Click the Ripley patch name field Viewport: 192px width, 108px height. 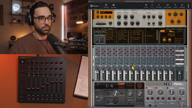155,84
